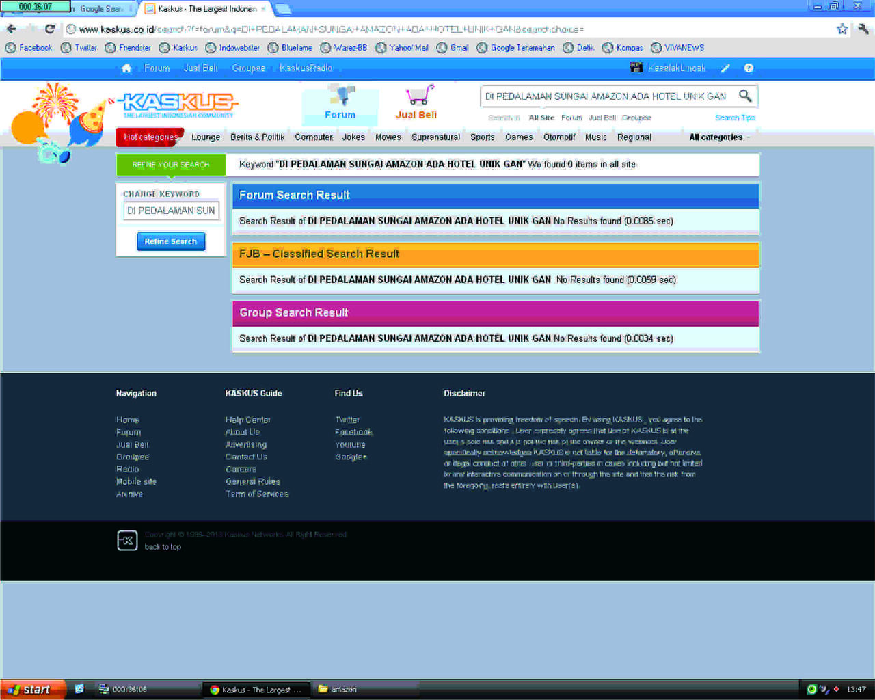Open the Mobile site footer link
Image resolution: width=875 pixels, height=700 pixels.
[x=136, y=481]
